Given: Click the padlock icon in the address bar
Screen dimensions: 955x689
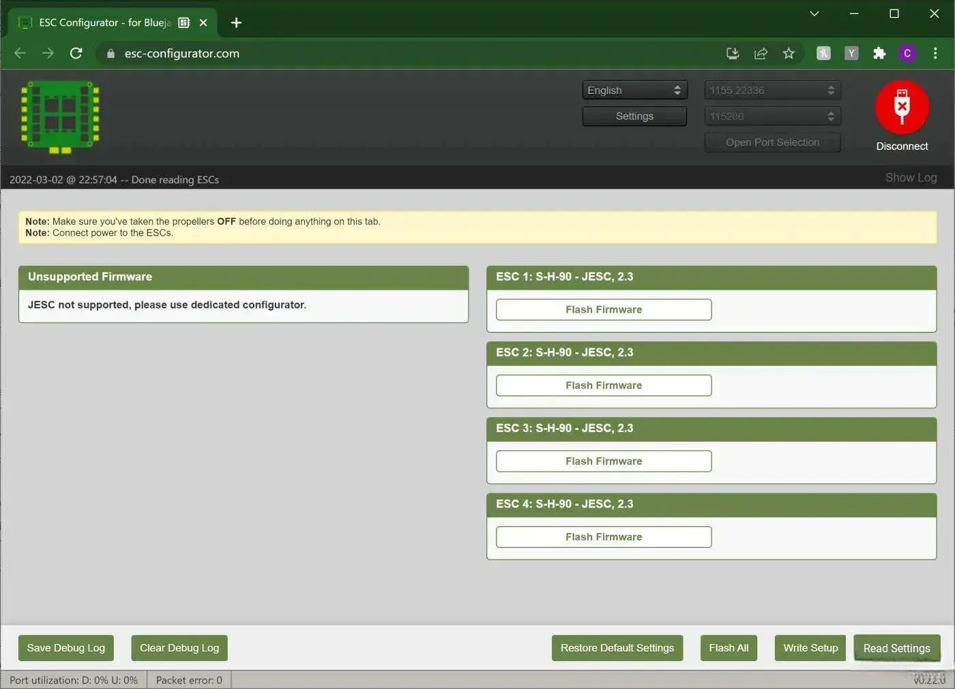Looking at the screenshot, I should pos(110,53).
